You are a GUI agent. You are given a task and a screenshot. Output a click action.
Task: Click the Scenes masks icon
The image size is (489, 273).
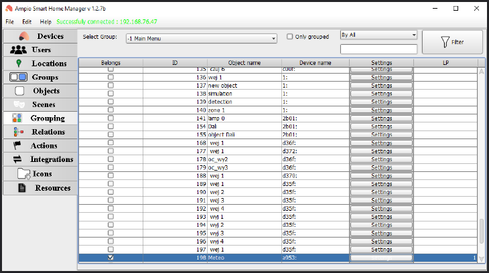coord(19,104)
